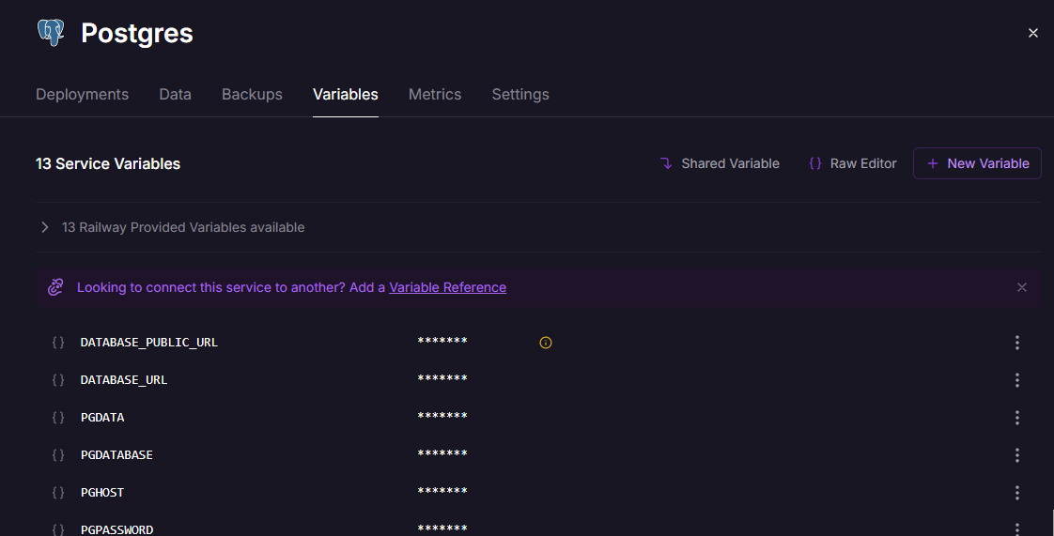This screenshot has height=536, width=1054.
Task: Open the three-dot menu for PGHOST
Action: 1017,493
